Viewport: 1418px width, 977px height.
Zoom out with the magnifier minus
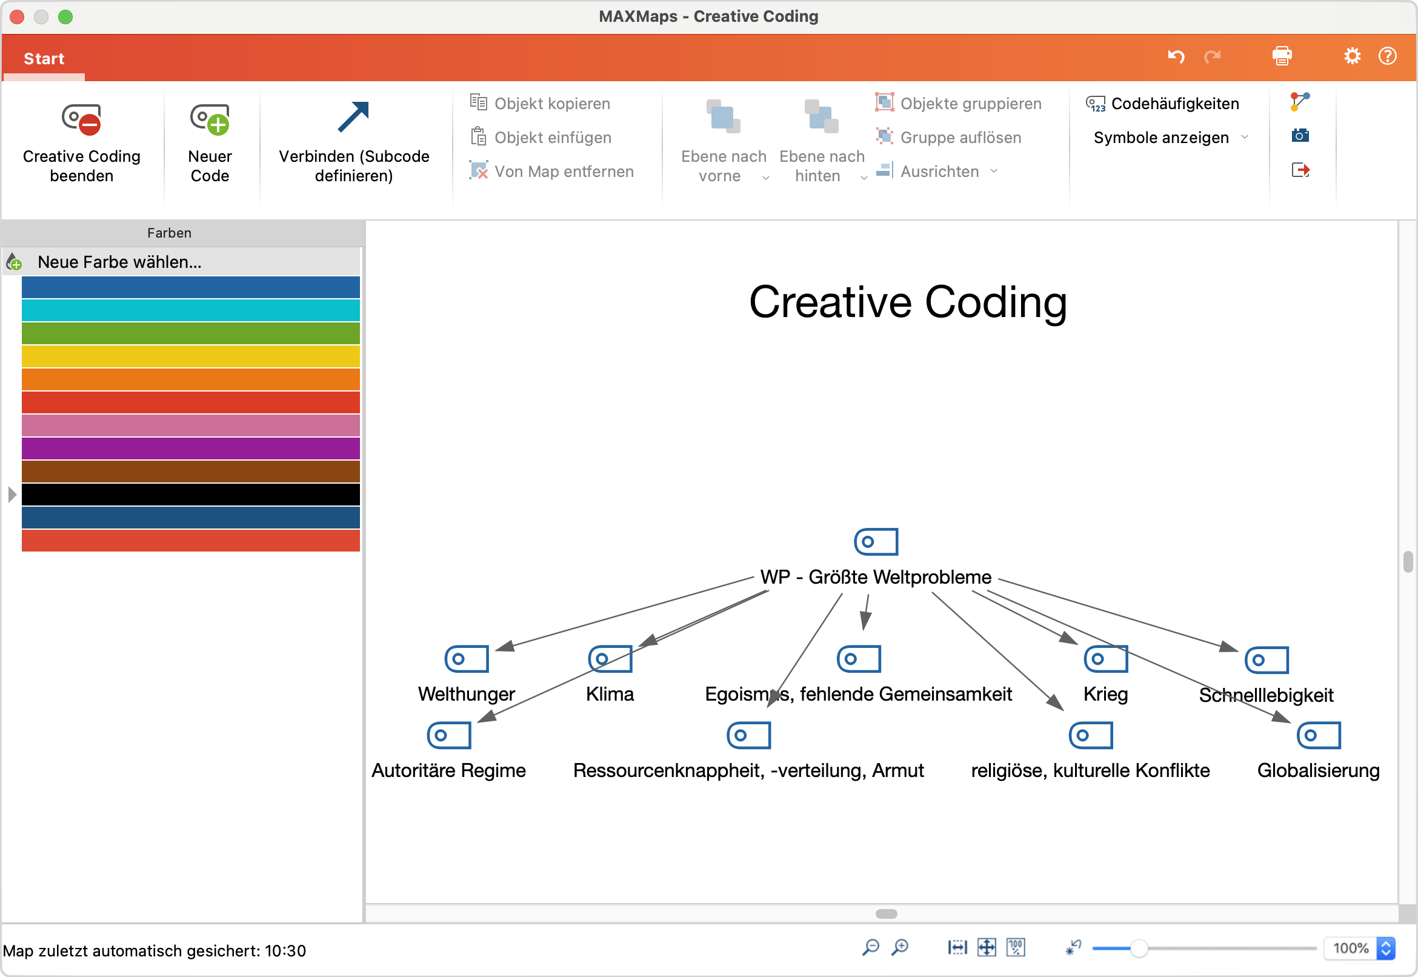[x=870, y=949]
